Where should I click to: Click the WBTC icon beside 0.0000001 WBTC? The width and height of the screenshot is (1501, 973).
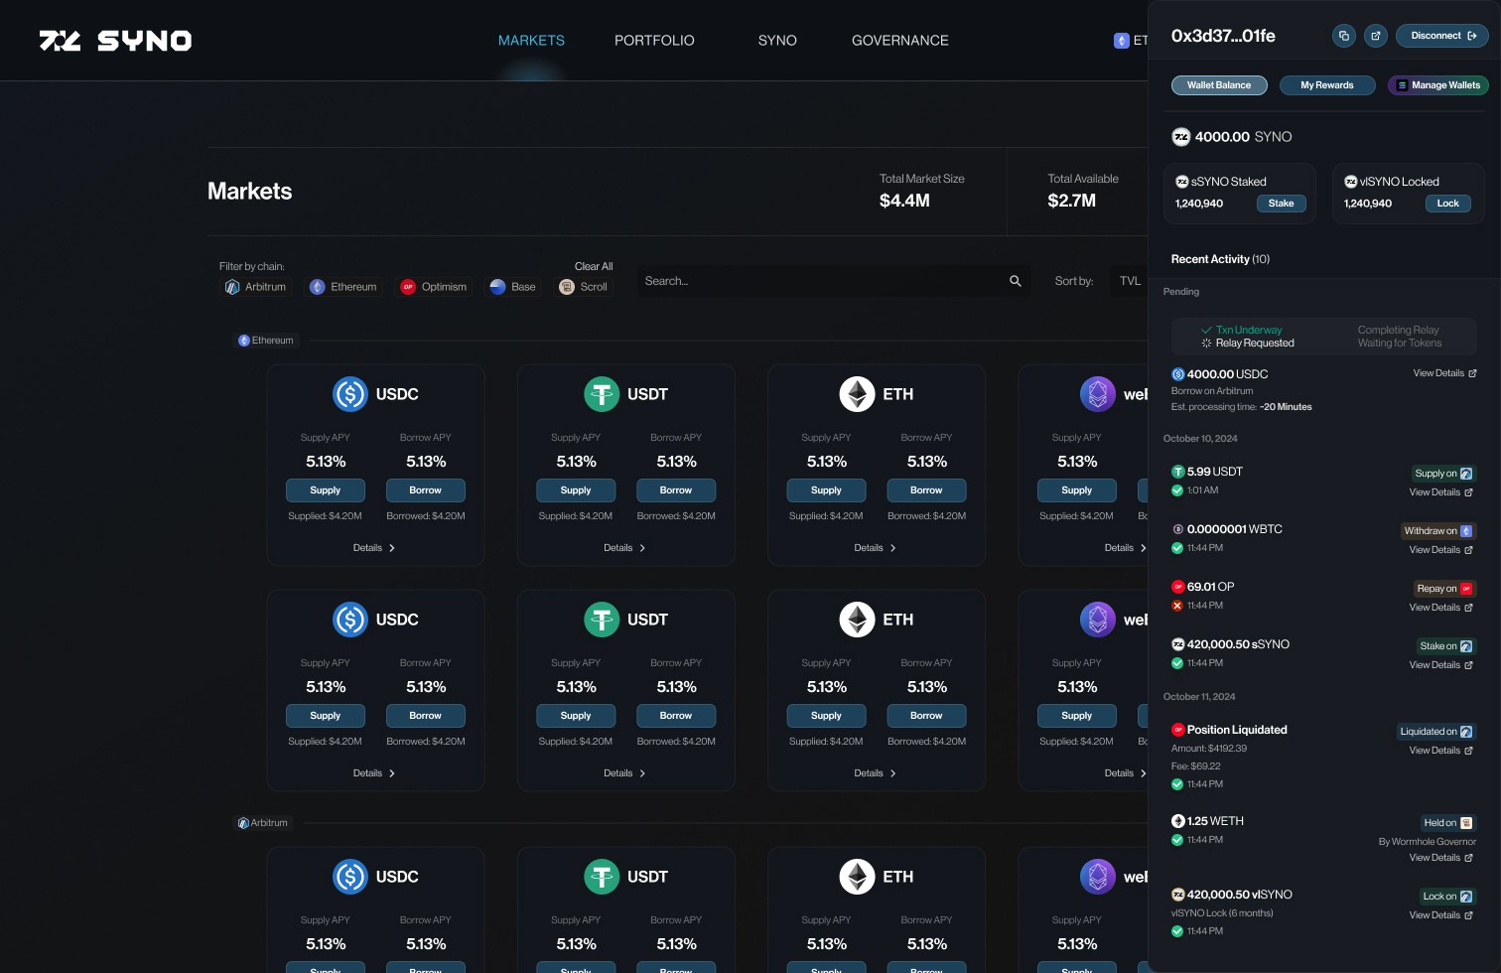pos(1177,529)
